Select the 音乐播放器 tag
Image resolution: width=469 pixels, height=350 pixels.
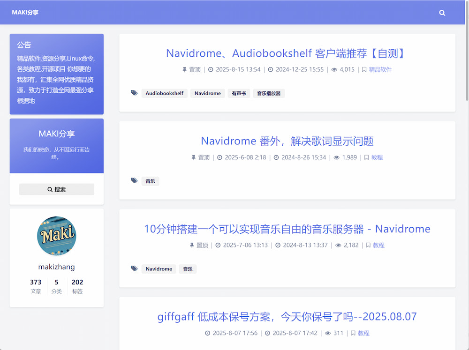(269, 93)
